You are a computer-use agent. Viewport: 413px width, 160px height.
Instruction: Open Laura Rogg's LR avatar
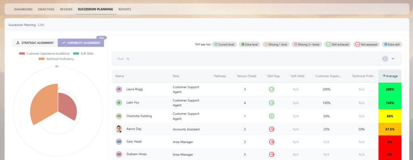pyautogui.click(x=119, y=89)
